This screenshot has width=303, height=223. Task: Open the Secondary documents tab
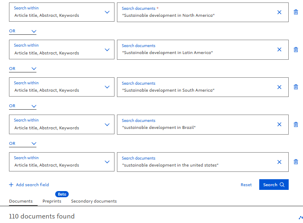pos(94,201)
